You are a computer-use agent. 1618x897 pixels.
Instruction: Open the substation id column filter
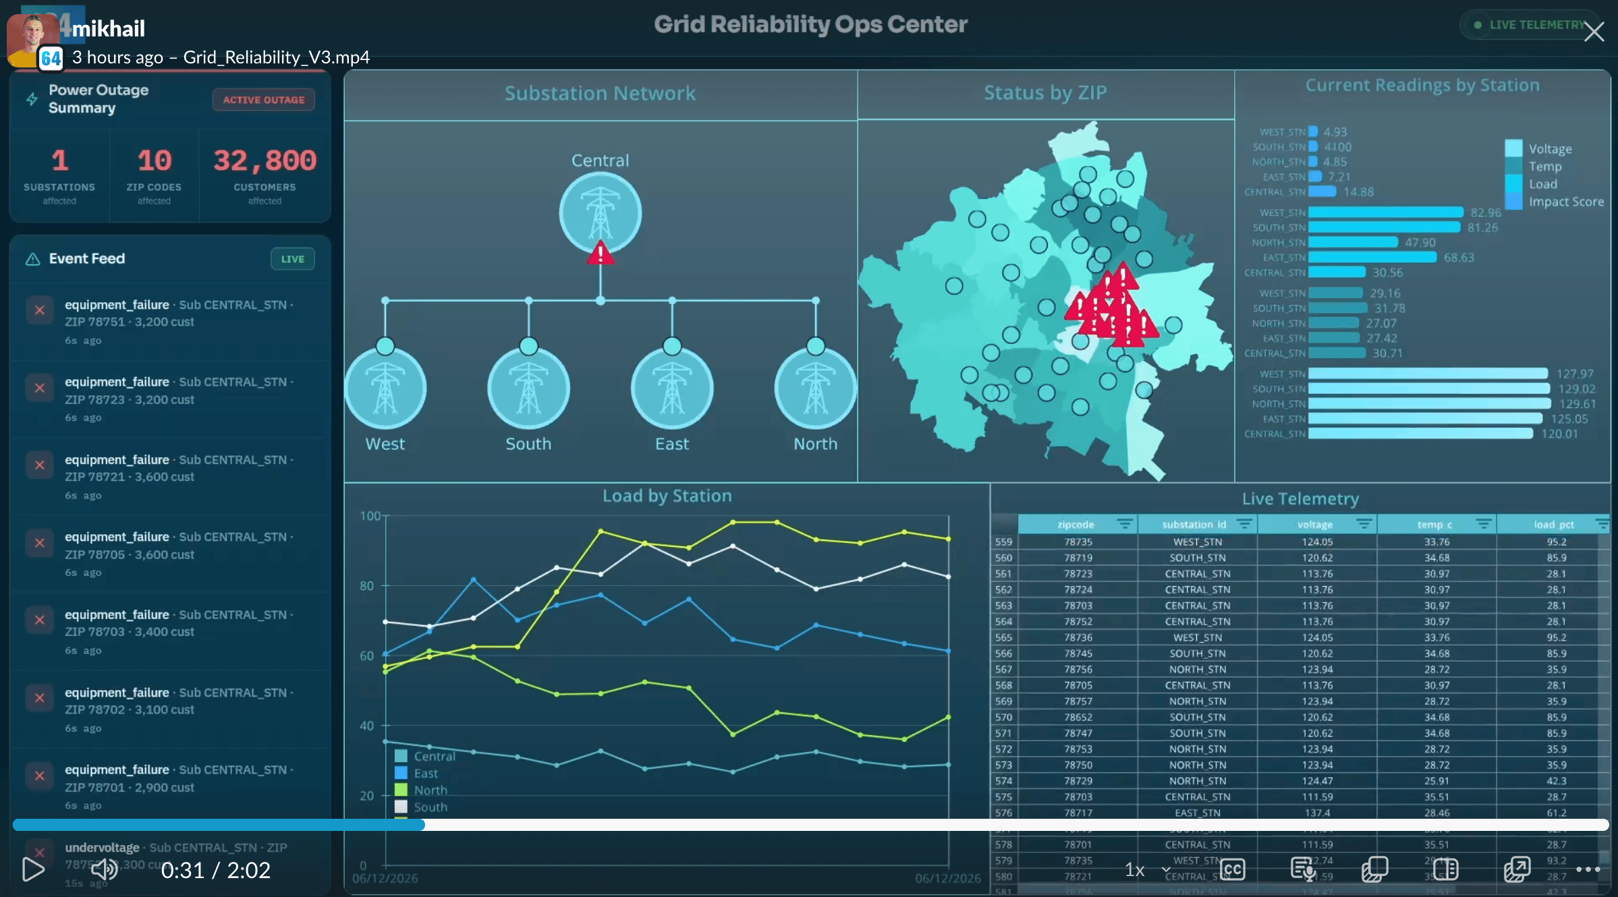tap(1244, 524)
